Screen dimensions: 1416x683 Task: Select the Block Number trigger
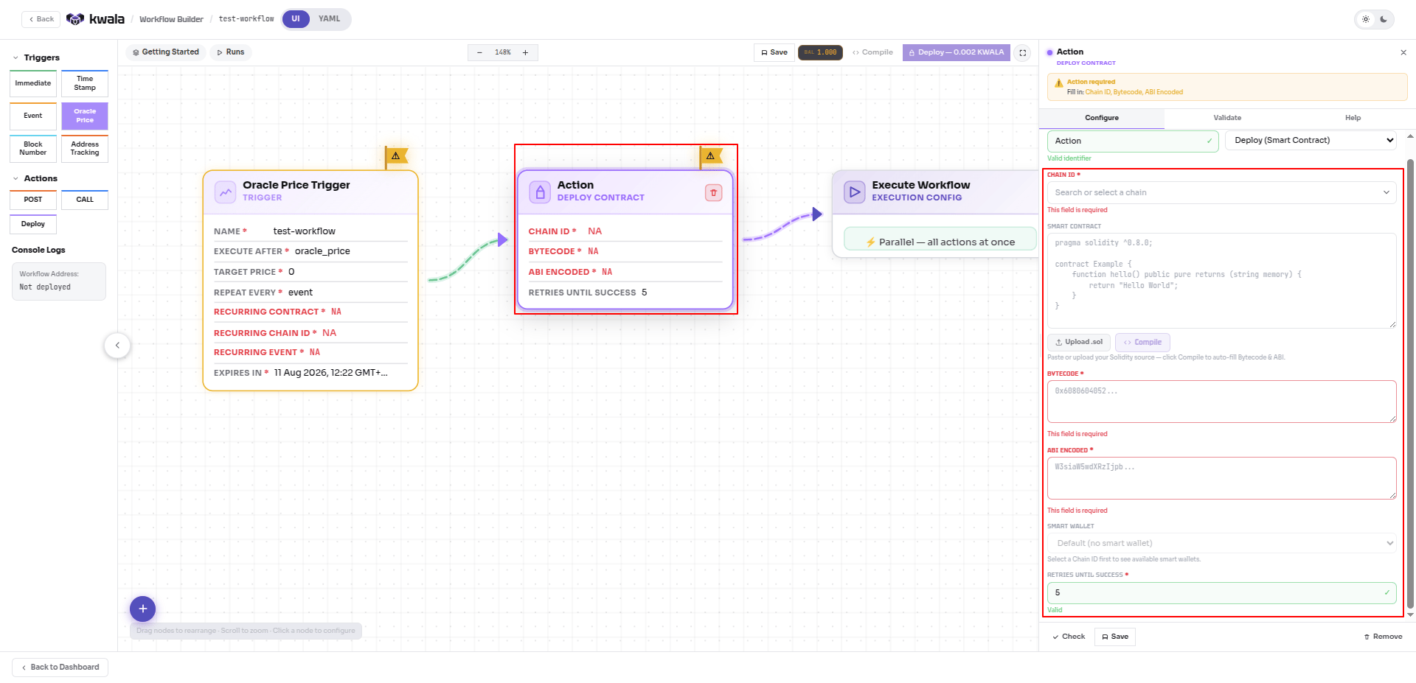33,148
